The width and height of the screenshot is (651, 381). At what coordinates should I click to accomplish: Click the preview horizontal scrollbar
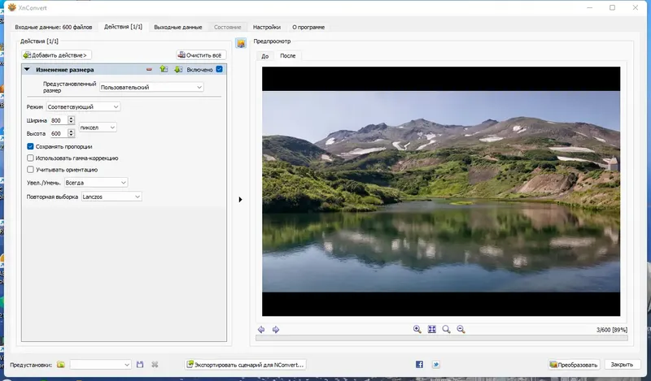tap(442, 338)
